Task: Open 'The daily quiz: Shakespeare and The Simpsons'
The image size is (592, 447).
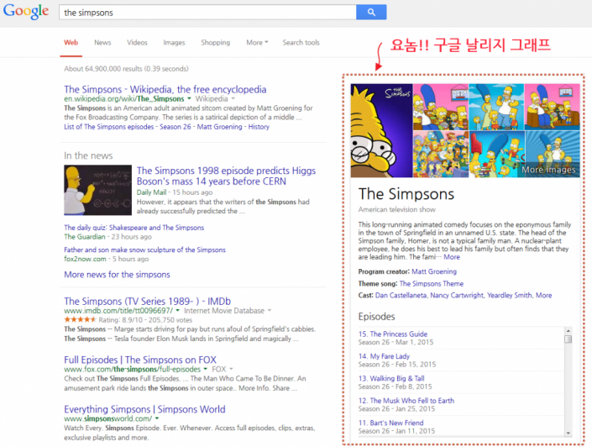Action: 134,228
